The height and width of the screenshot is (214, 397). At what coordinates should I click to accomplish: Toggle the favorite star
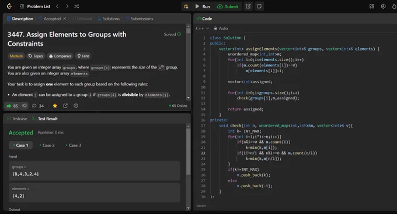tap(55, 106)
